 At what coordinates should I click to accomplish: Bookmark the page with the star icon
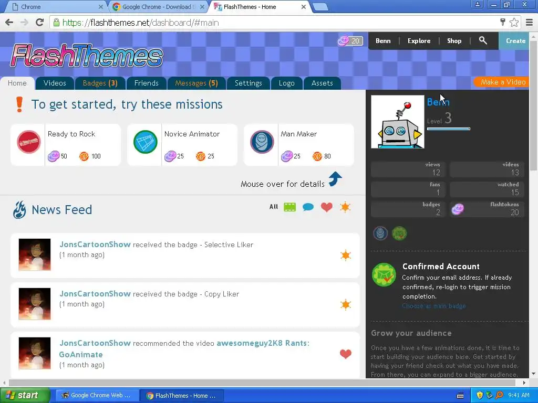[x=514, y=23]
